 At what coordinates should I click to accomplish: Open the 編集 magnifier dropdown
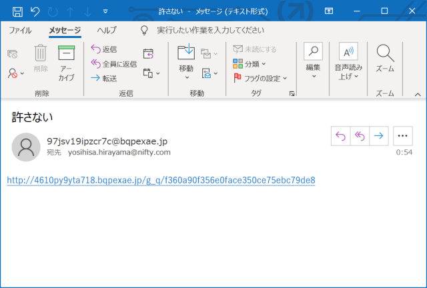(313, 61)
